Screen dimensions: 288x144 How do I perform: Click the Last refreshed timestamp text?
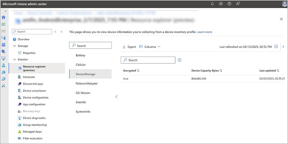(246, 47)
